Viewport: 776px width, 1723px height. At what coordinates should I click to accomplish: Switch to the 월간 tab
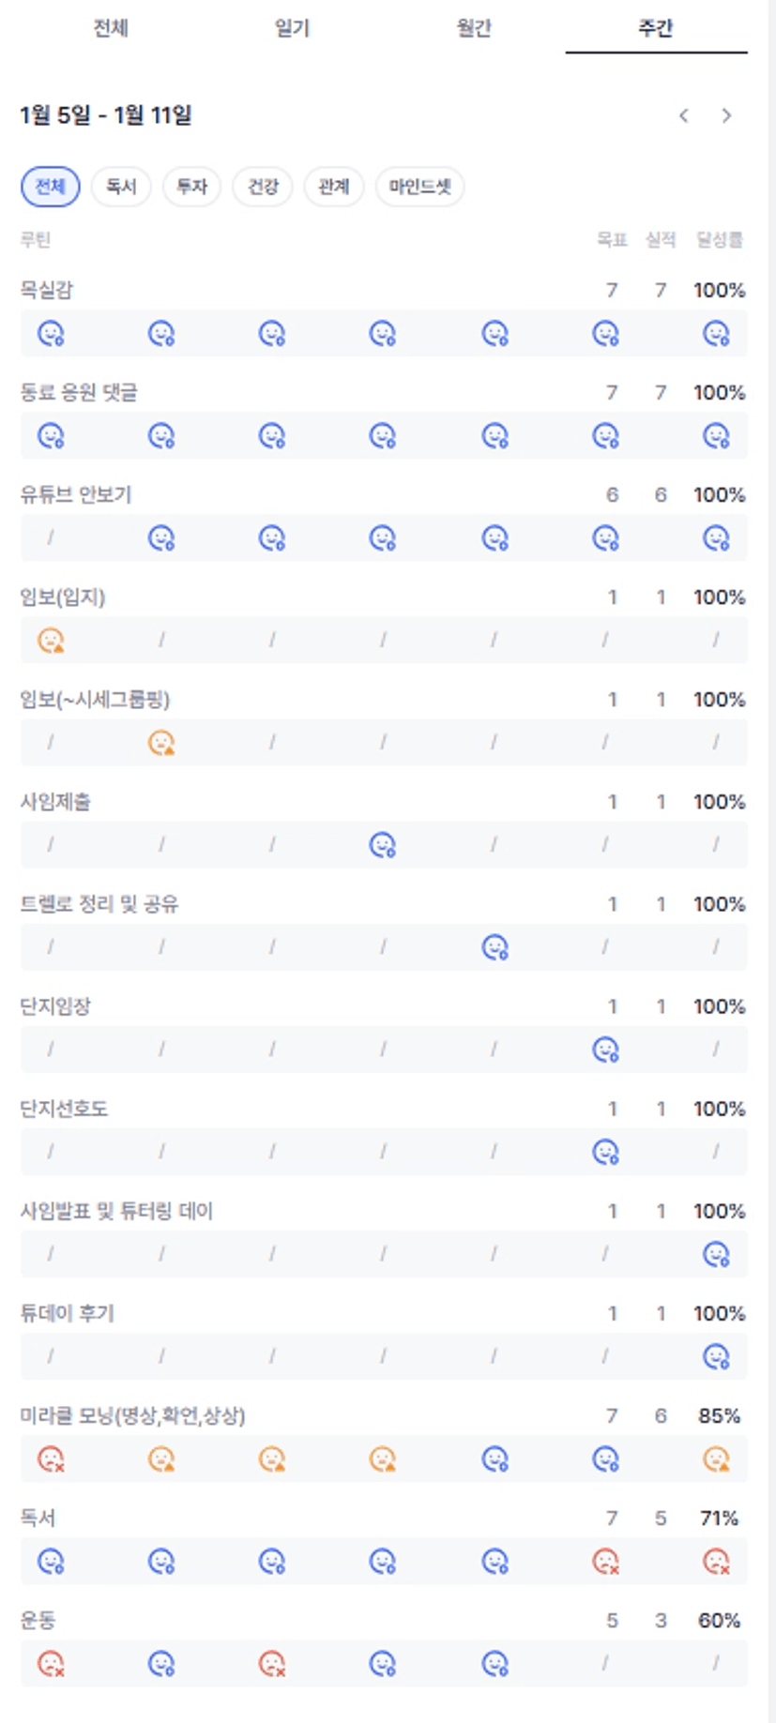click(474, 28)
